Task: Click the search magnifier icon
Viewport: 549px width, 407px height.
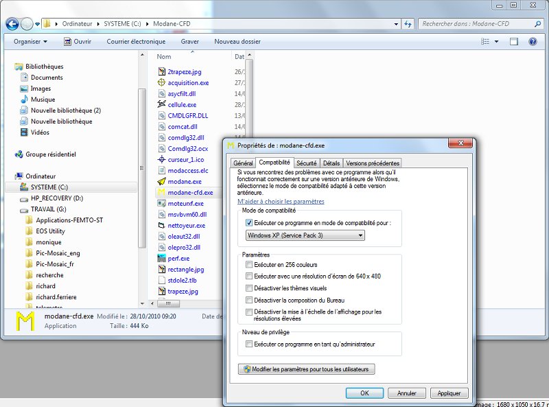Action: tap(537, 24)
